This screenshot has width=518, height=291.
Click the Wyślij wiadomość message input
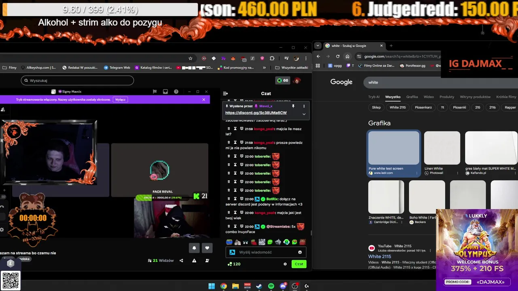coord(265,252)
